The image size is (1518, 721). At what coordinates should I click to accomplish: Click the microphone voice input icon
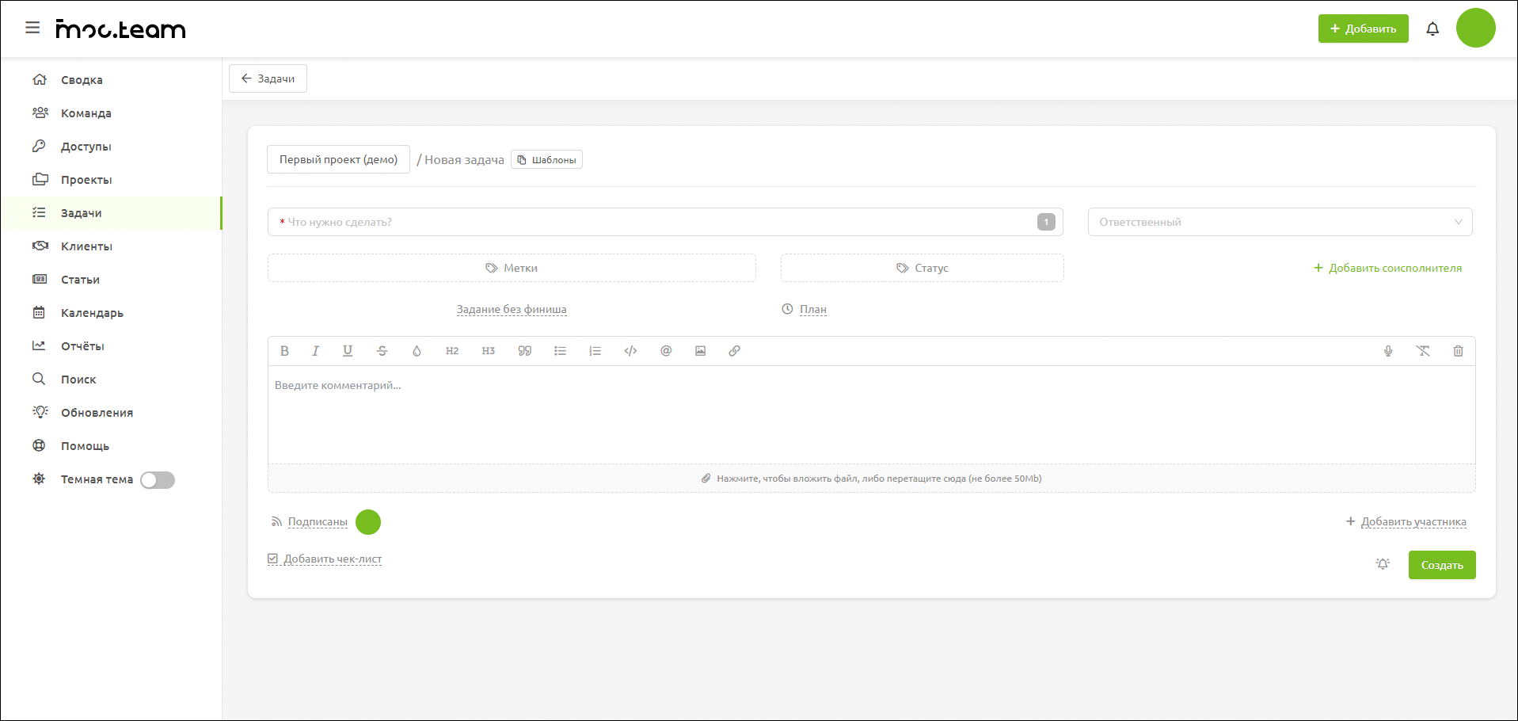coord(1387,351)
